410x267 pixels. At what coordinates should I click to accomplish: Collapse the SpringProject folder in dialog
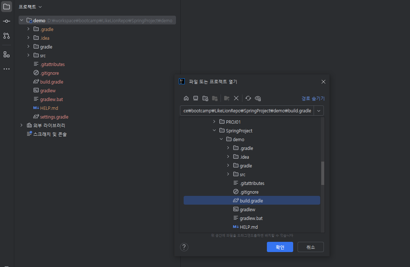click(x=214, y=131)
